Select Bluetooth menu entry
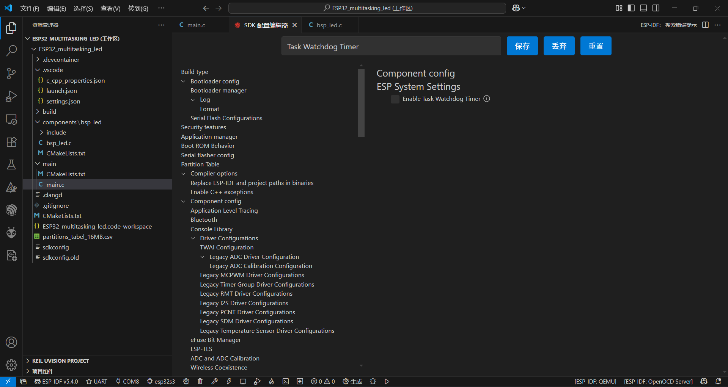The height and width of the screenshot is (387, 728). coord(204,220)
